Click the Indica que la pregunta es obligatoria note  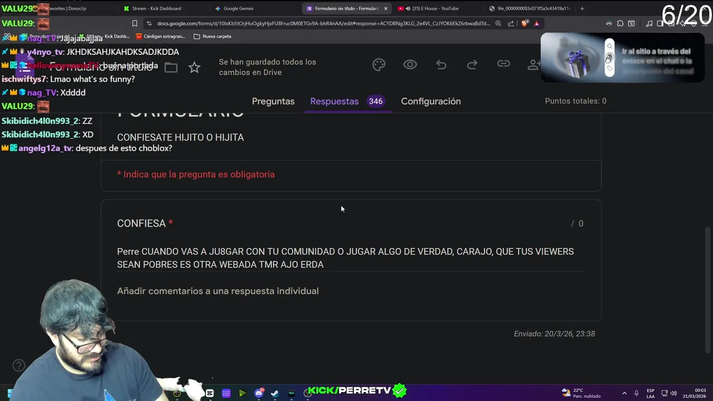coord(196,174)
